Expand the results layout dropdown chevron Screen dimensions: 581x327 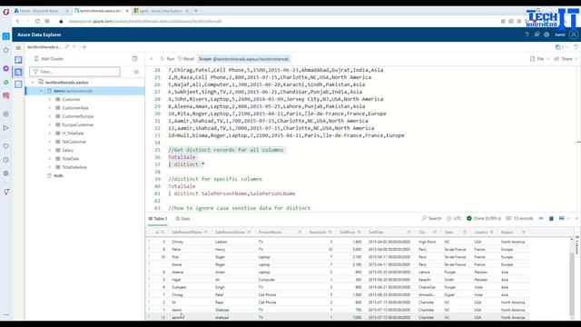click(x=569, y=218)
